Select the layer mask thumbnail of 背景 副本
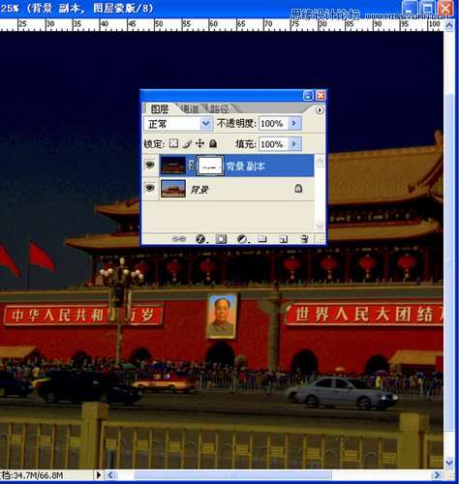Viewport: 459px width, 484px height. coord(210,166)
